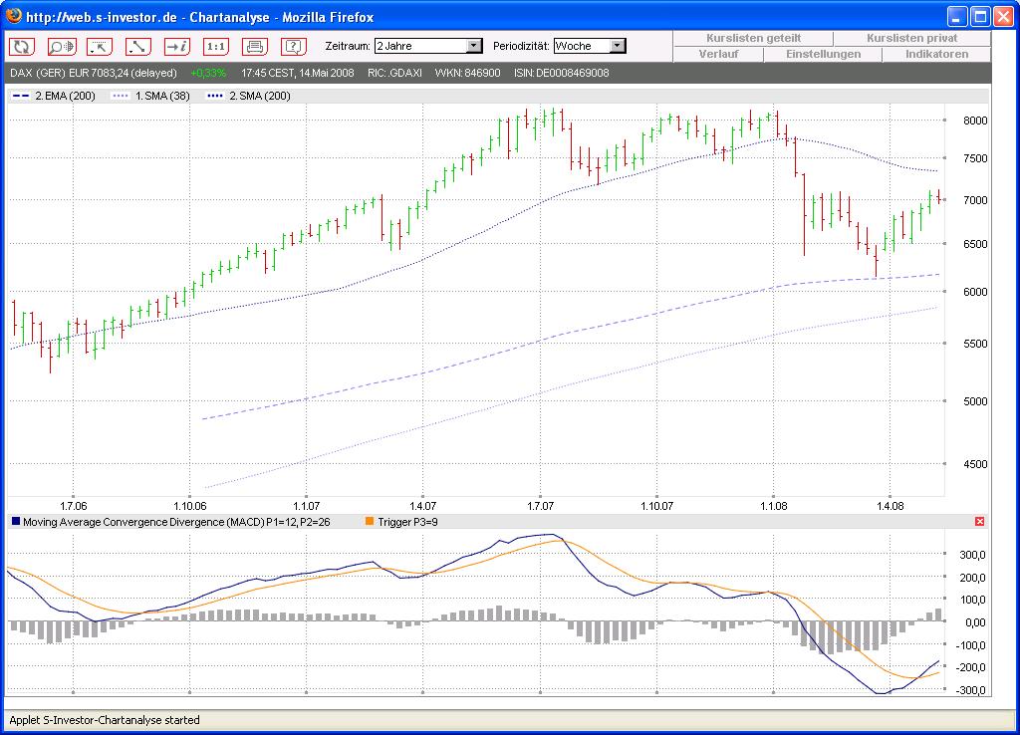Click the 1.10.06 date axis label
Image resolution: width=1020 pixels, height=735 pixels.
190,506
